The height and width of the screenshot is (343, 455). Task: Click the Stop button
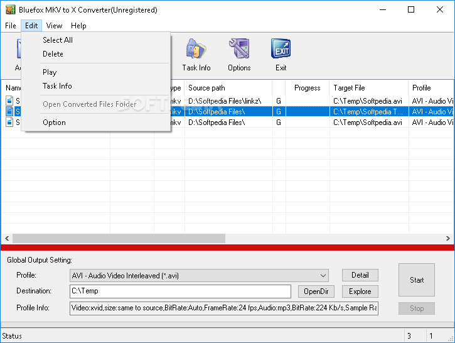[417, 308]
